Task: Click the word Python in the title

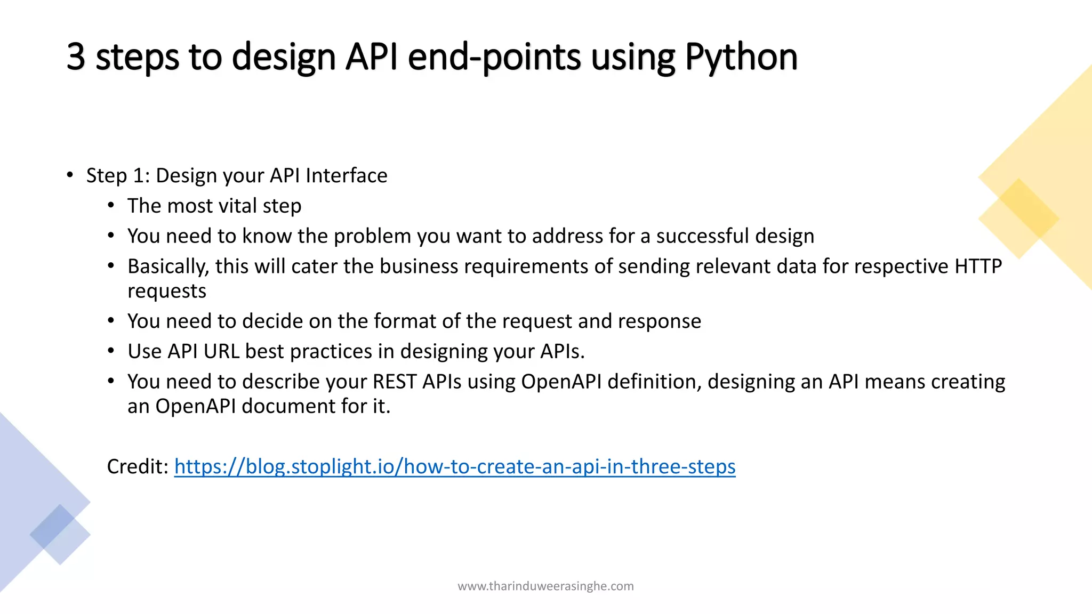Action: tap(741, 56)
